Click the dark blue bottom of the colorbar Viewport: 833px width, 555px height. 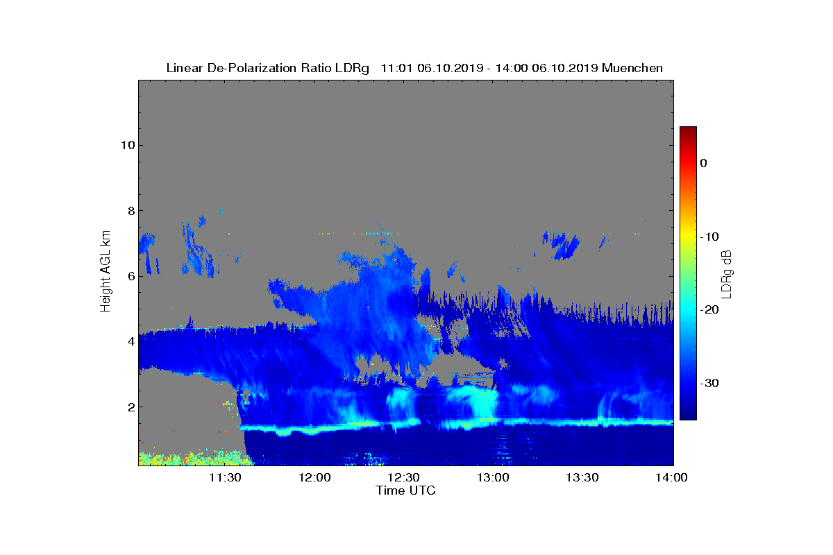[688, 413]
